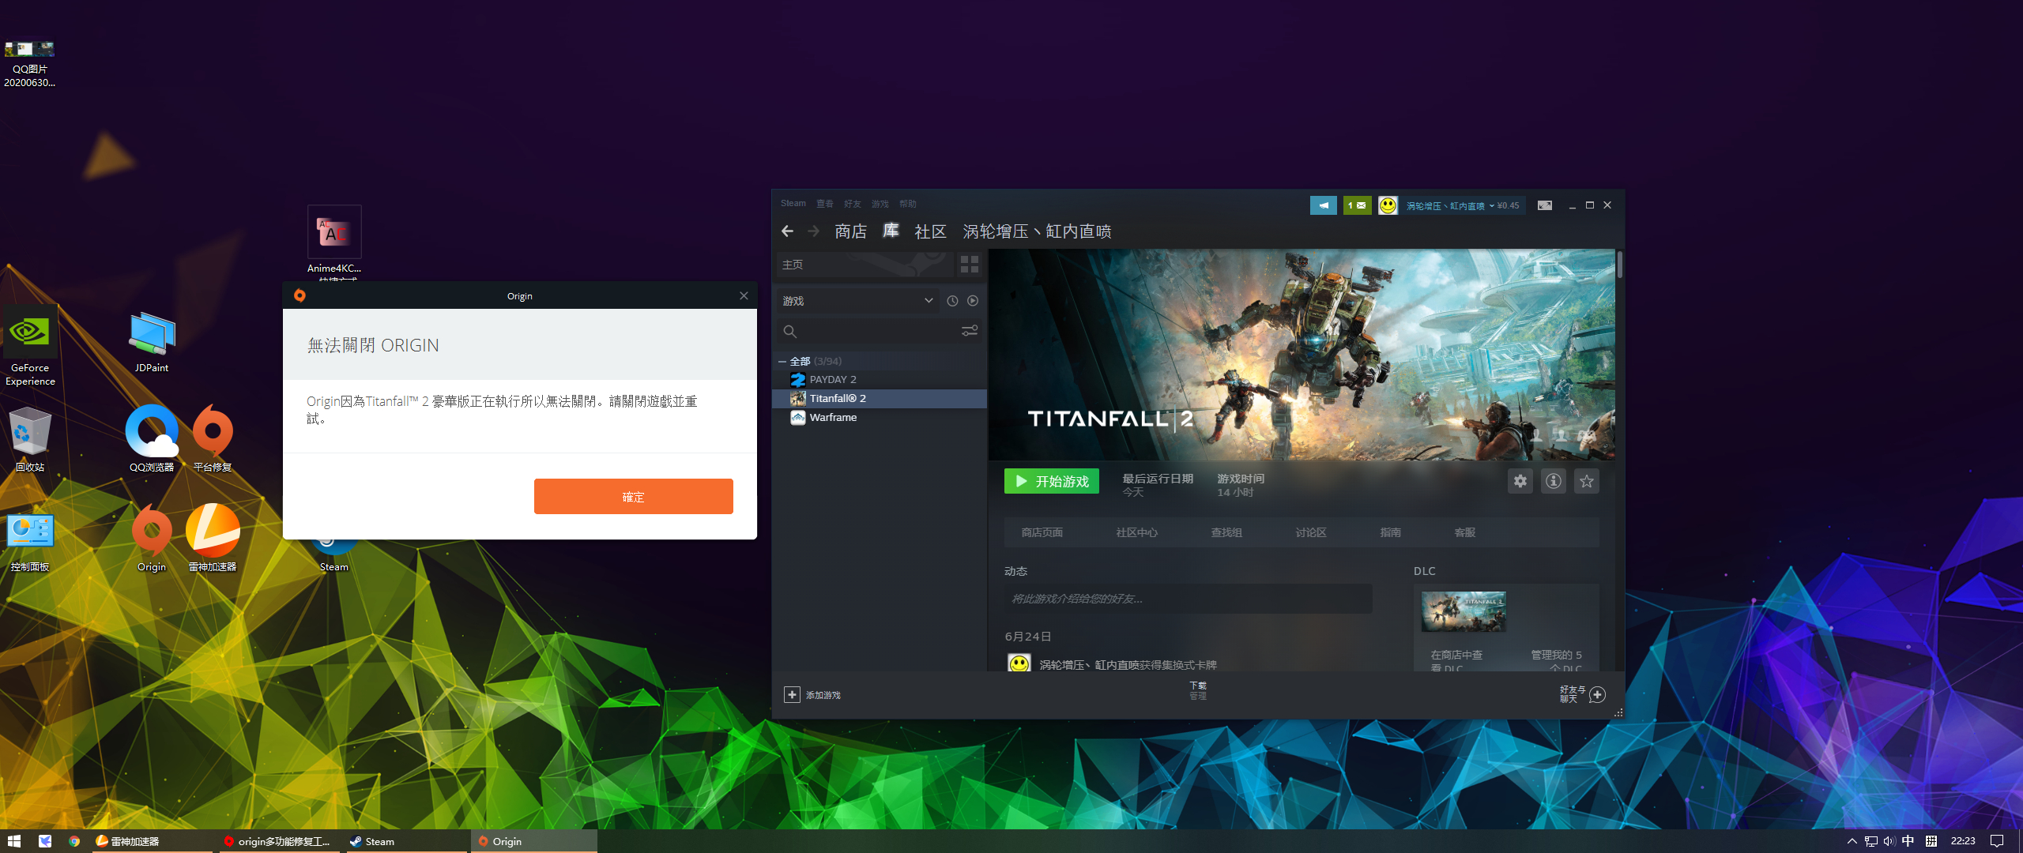Screen dimensions: 2023x853
Task: Open Origin desktop shortcut icon
Action: 152,539
